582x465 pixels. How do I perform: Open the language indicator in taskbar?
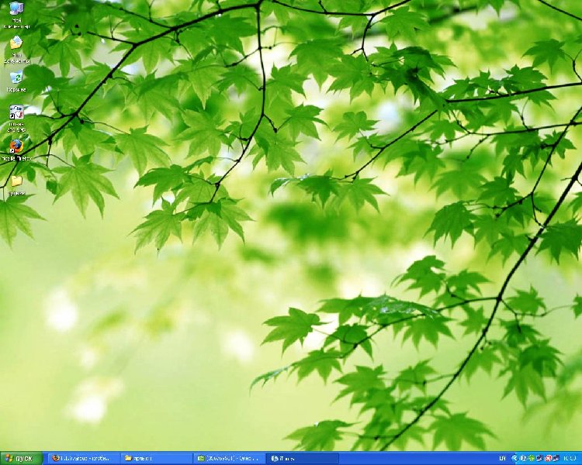point(502,458)
